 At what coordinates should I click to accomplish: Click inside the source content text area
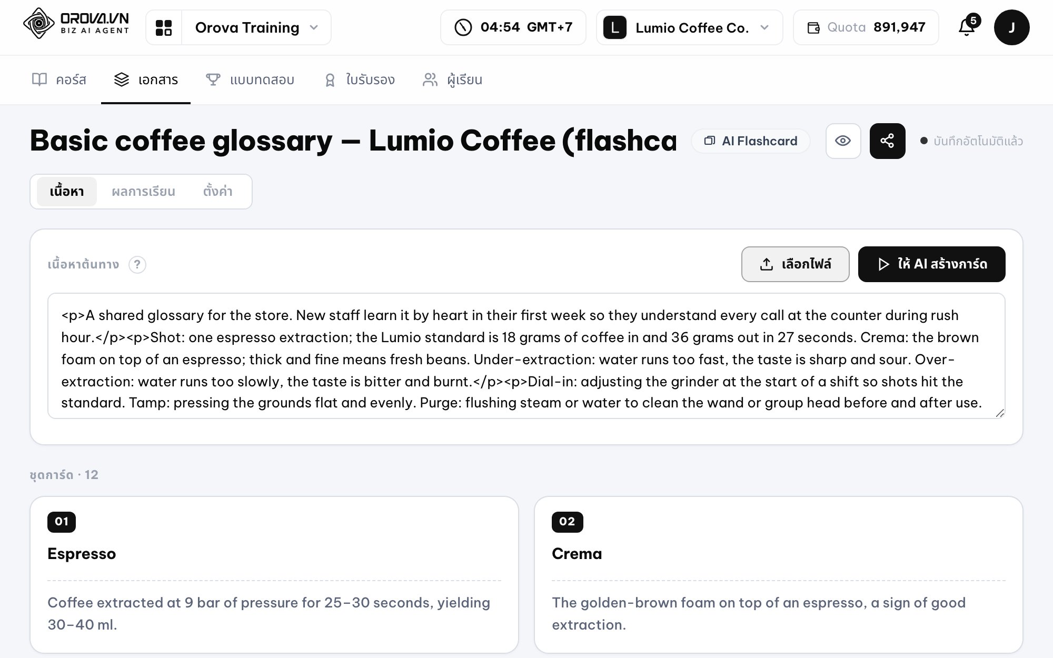point(526,356)
